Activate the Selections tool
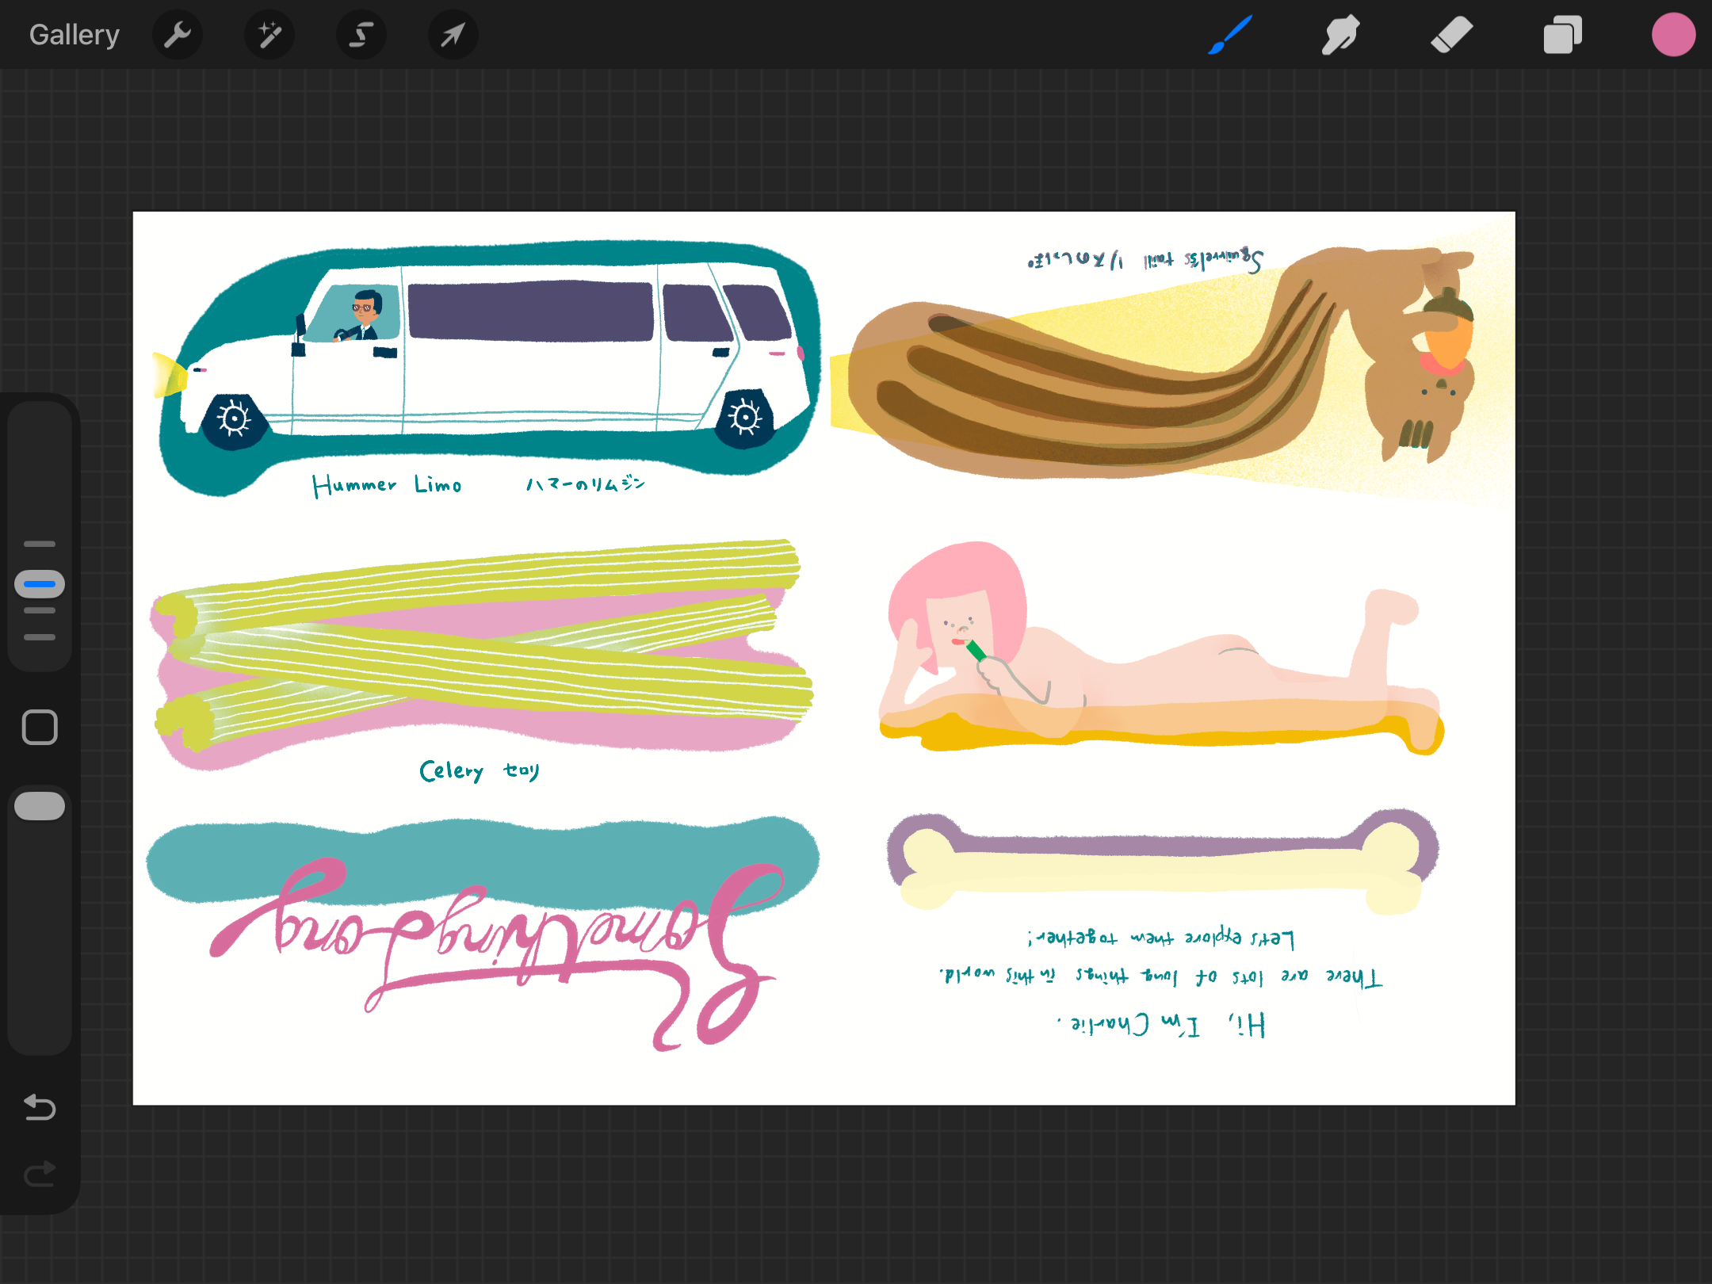This screenshot has height=1284, width=1712. (x=361, y=34)
